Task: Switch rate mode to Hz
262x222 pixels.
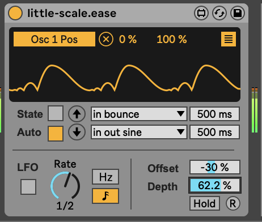Action: 105,177
